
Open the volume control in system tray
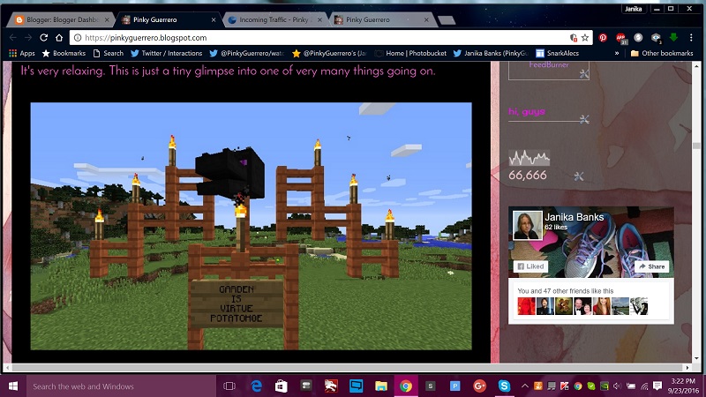coord(618,386)
